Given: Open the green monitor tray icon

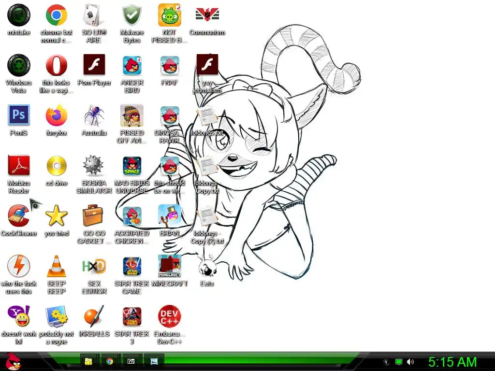Looking at the screenshot, I should point(399,362).
